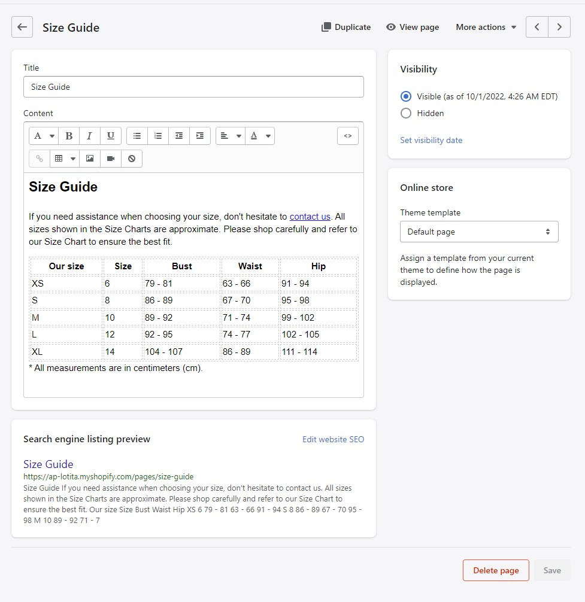Insert a numbered list
Viewport: 585px width, 602px height.
[x=158, y=136]
